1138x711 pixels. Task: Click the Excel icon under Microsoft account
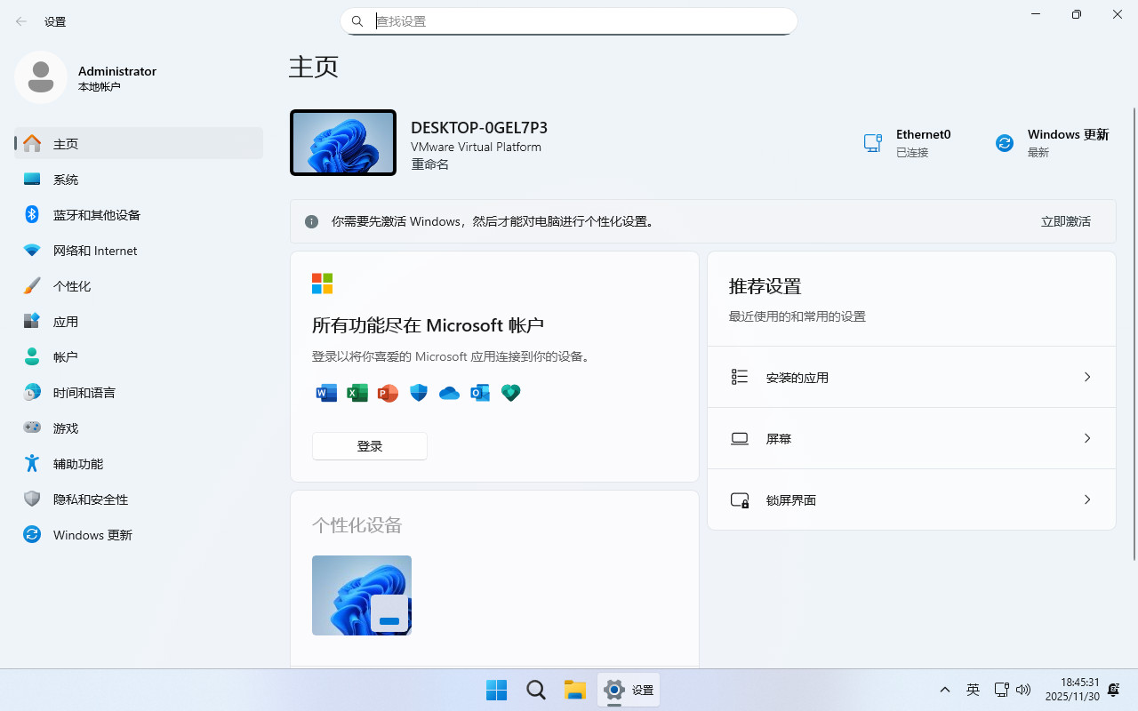point(357,393)
